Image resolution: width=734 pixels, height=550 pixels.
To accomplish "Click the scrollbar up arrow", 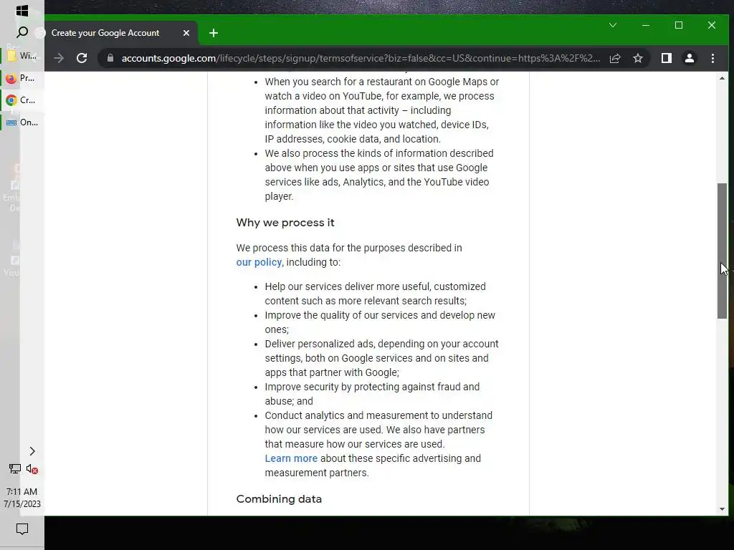I will coord(723,78).
